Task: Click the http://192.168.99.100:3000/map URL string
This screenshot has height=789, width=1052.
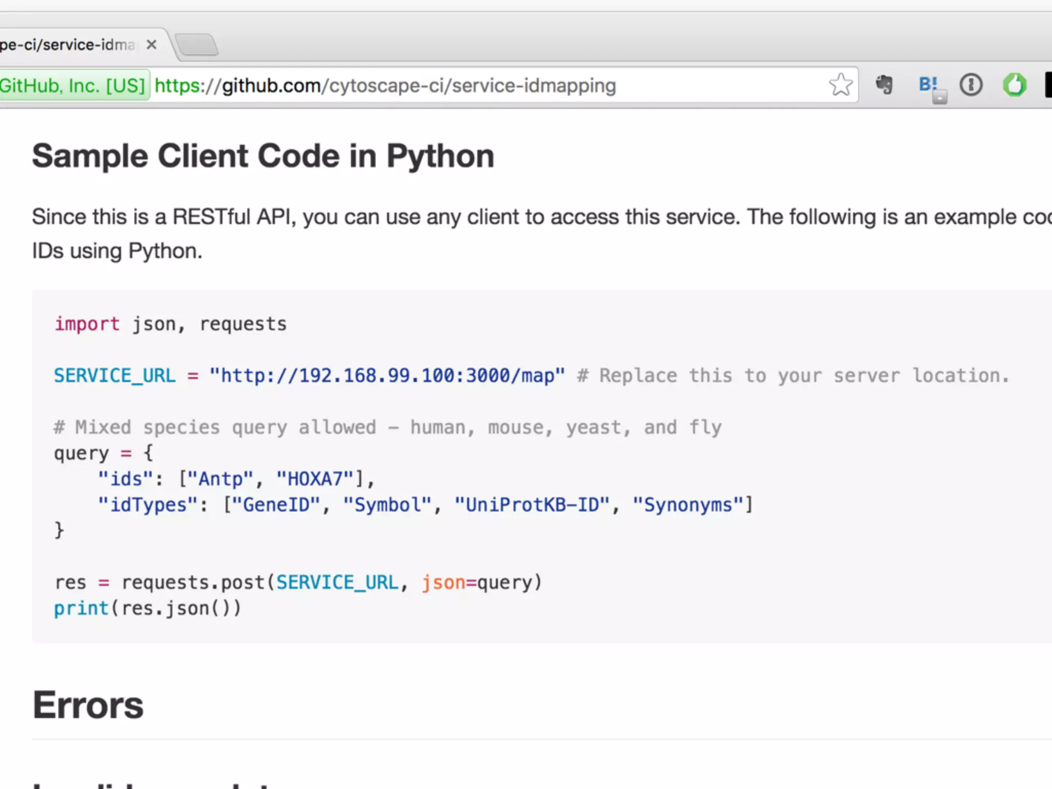Action: click(387, 375)
